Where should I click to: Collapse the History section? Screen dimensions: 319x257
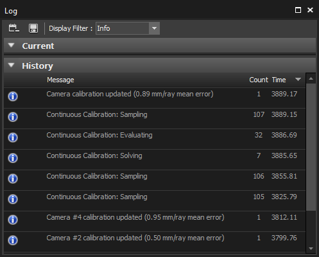click(x=11, y=65)
